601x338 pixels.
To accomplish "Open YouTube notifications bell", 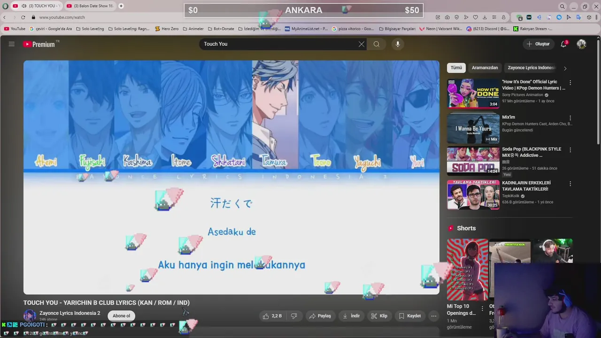I will click(x=563, y=44).
